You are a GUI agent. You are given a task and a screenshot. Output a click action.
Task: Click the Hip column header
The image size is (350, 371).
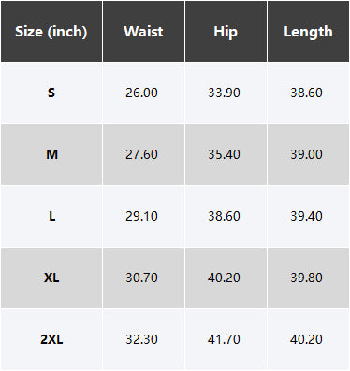pos(226,31)
